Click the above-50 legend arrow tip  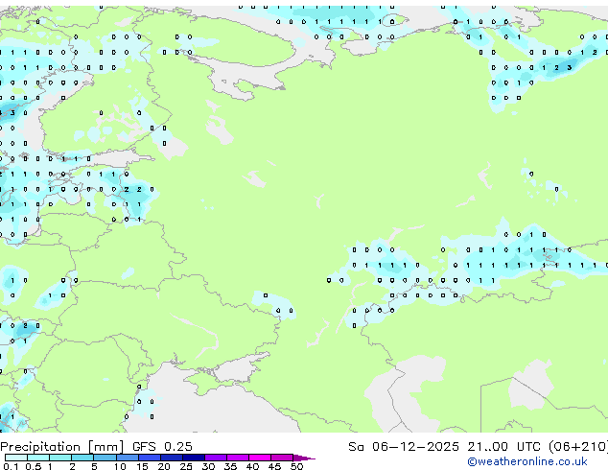[304, 458]
